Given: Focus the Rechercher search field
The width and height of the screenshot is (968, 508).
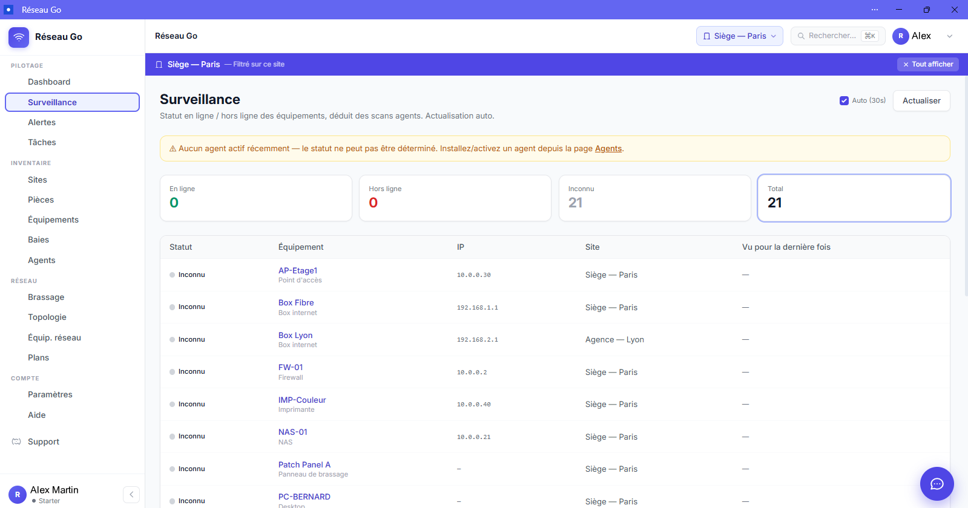Looking at the screenshot, I should pos(838,36).
